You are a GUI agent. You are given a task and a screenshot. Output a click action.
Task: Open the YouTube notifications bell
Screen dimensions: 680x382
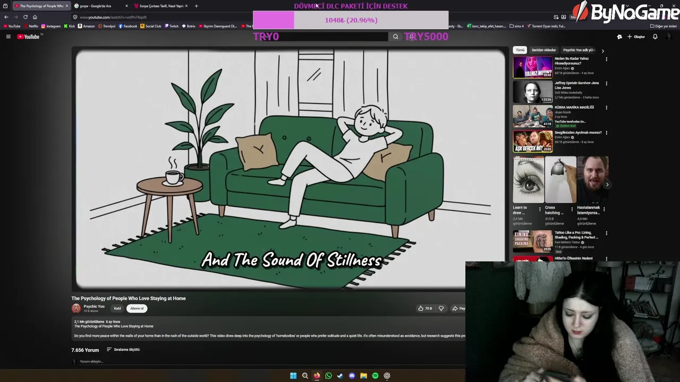pyautogui.click(x=655, y=37)
